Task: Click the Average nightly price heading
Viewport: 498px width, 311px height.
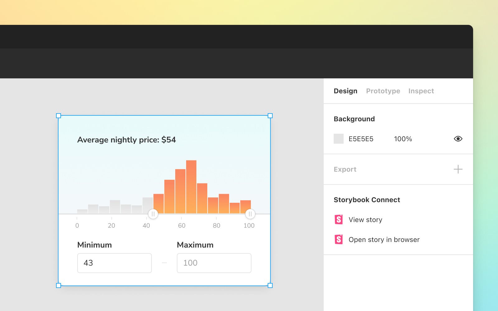Action: 126,140
